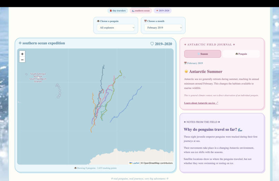Viewport: 279px width, 181px height.
Task: Click the calendar icon in Choose a month
Action: (145, 21)
